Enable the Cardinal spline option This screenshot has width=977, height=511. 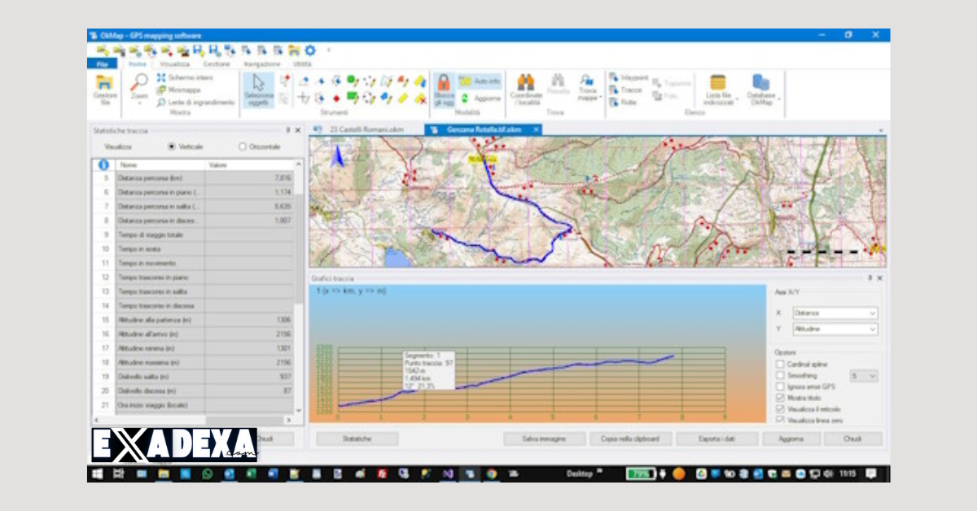tap(781, 365)
